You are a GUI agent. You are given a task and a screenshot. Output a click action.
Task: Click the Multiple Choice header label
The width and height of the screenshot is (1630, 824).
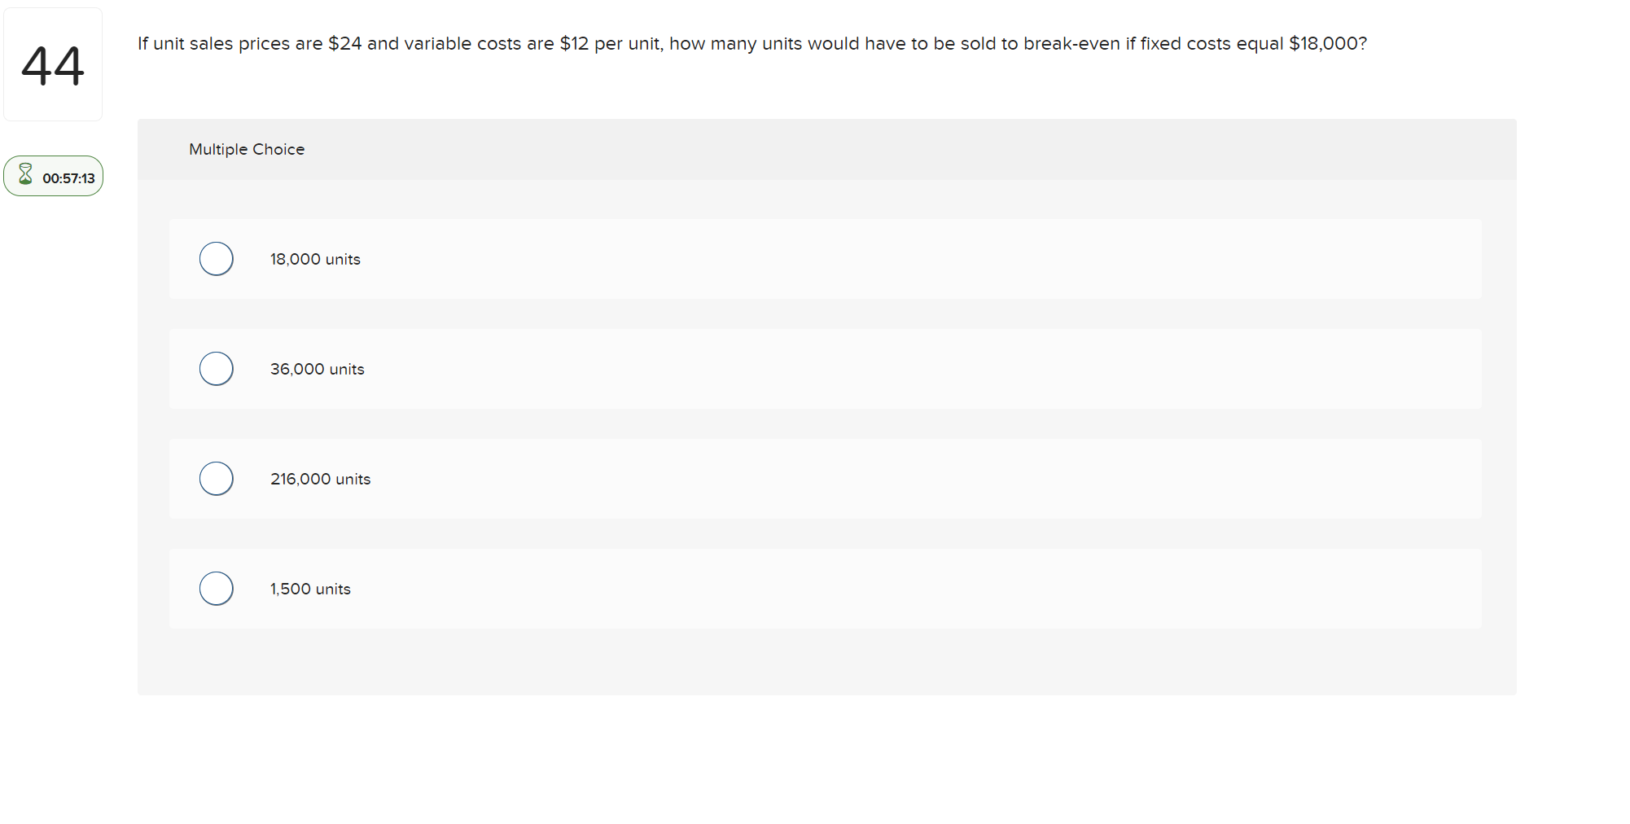(247, 149)
